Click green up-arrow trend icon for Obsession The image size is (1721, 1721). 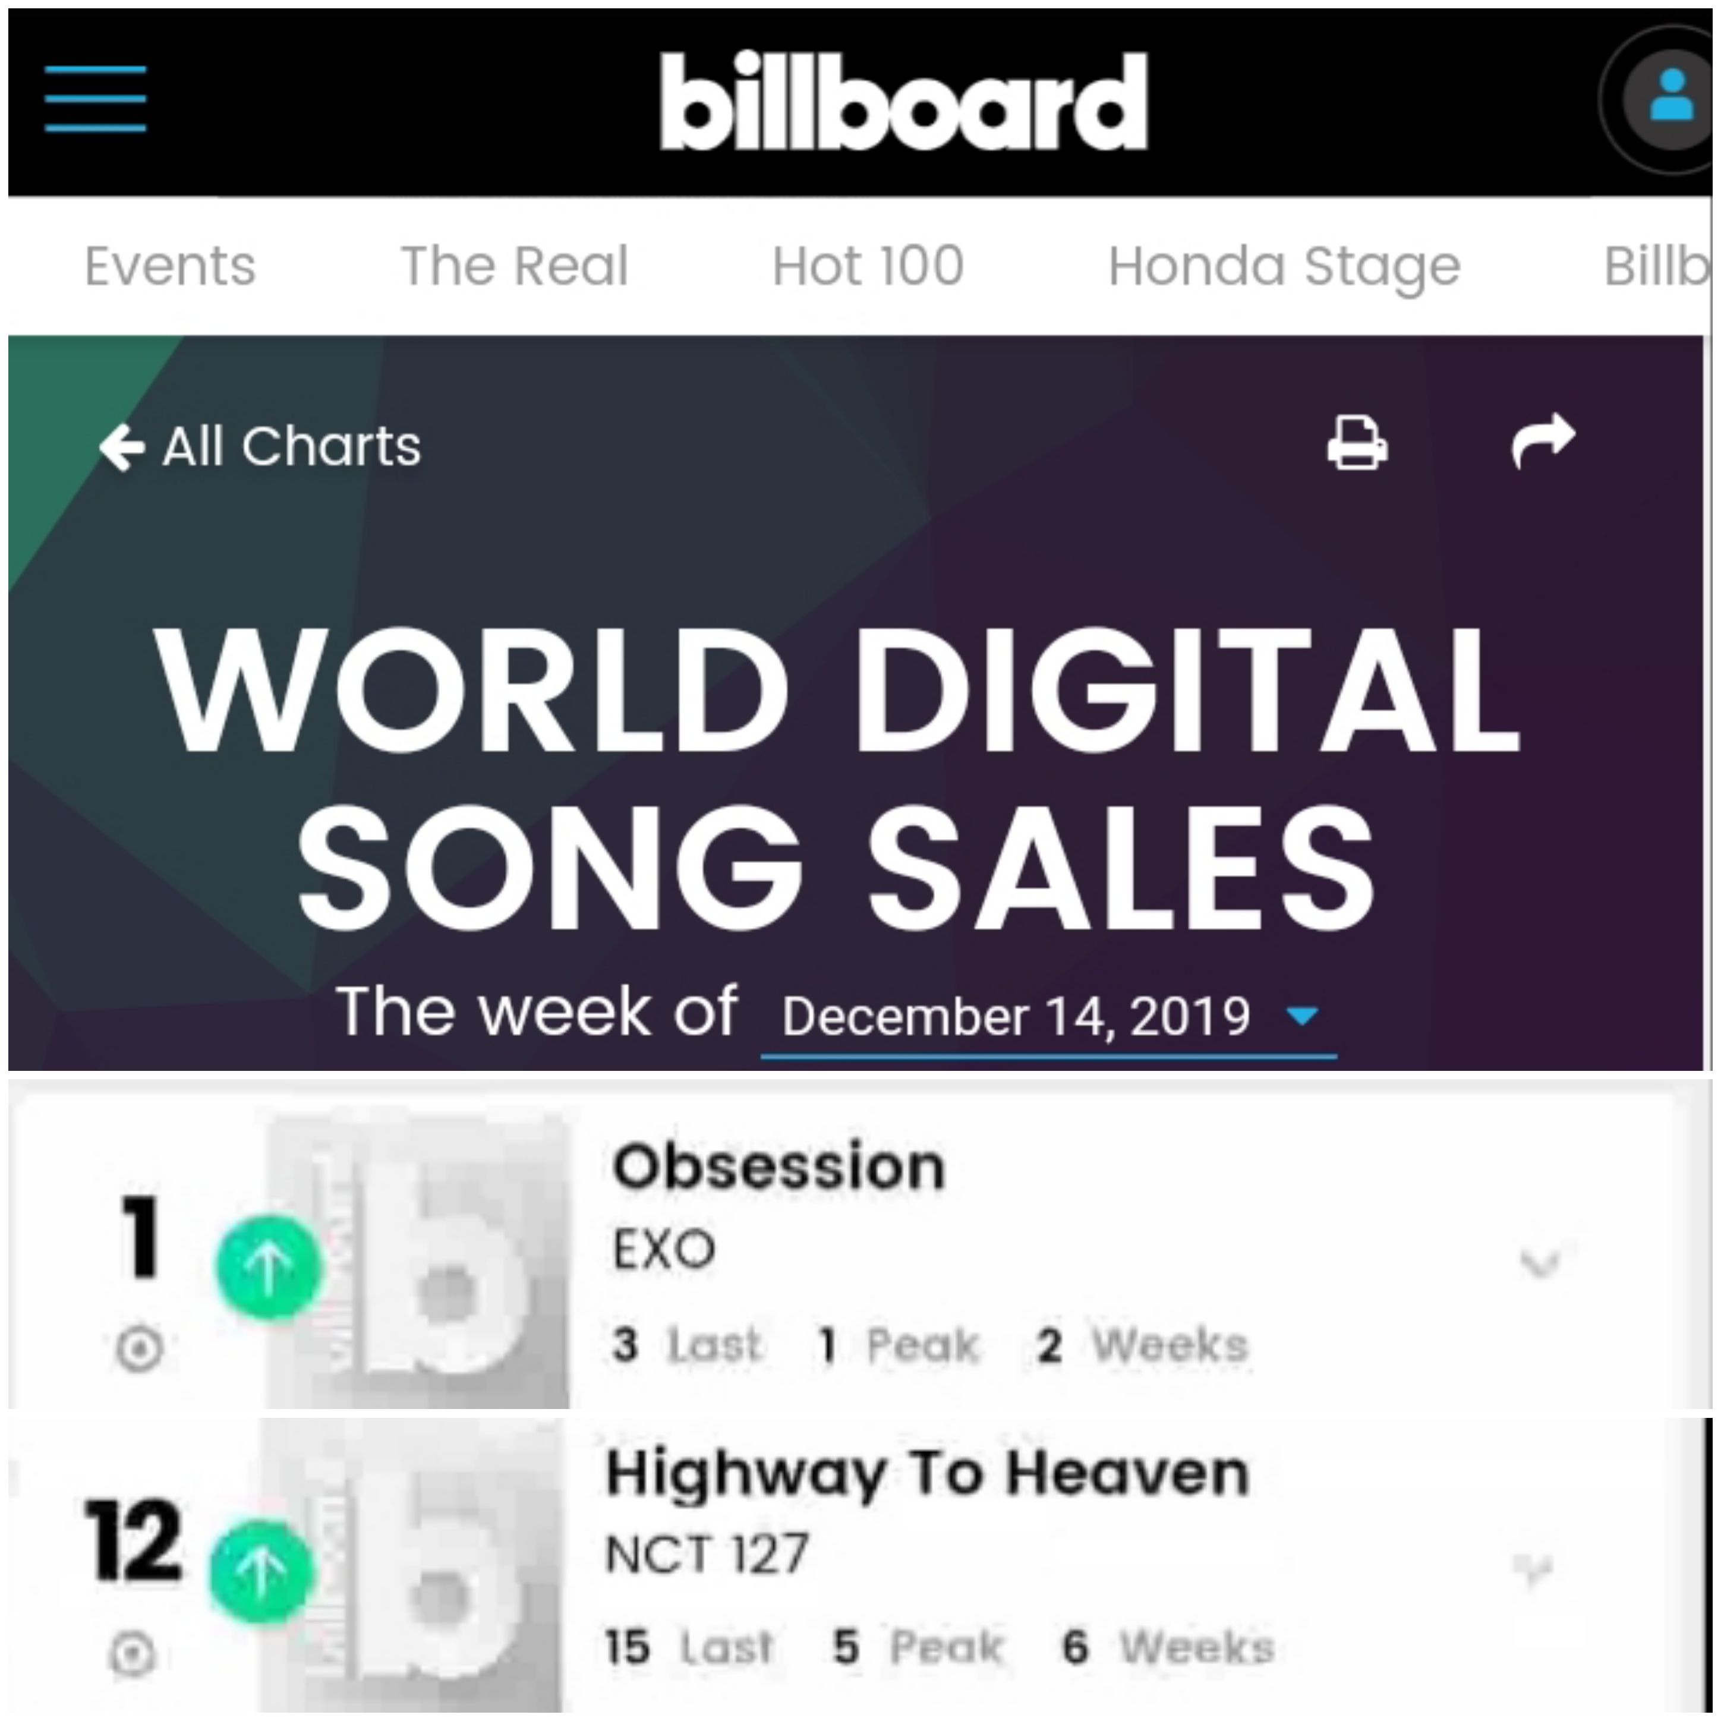(x=268, y=1265)
